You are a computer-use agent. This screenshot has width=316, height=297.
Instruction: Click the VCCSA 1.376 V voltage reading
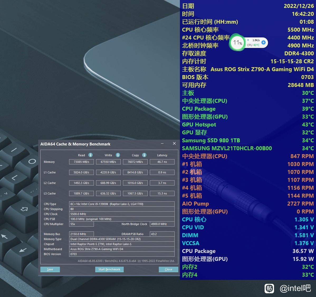point(304,243)
